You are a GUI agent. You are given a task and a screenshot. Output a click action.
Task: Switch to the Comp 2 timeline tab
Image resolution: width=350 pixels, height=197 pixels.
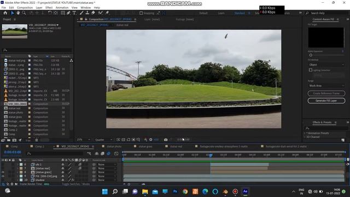[x=39, y=147]
